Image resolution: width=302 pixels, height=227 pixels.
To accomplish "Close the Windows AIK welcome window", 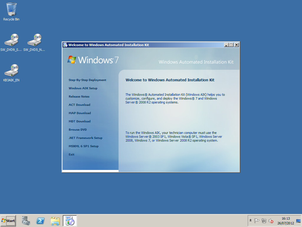I will (237, 45).
